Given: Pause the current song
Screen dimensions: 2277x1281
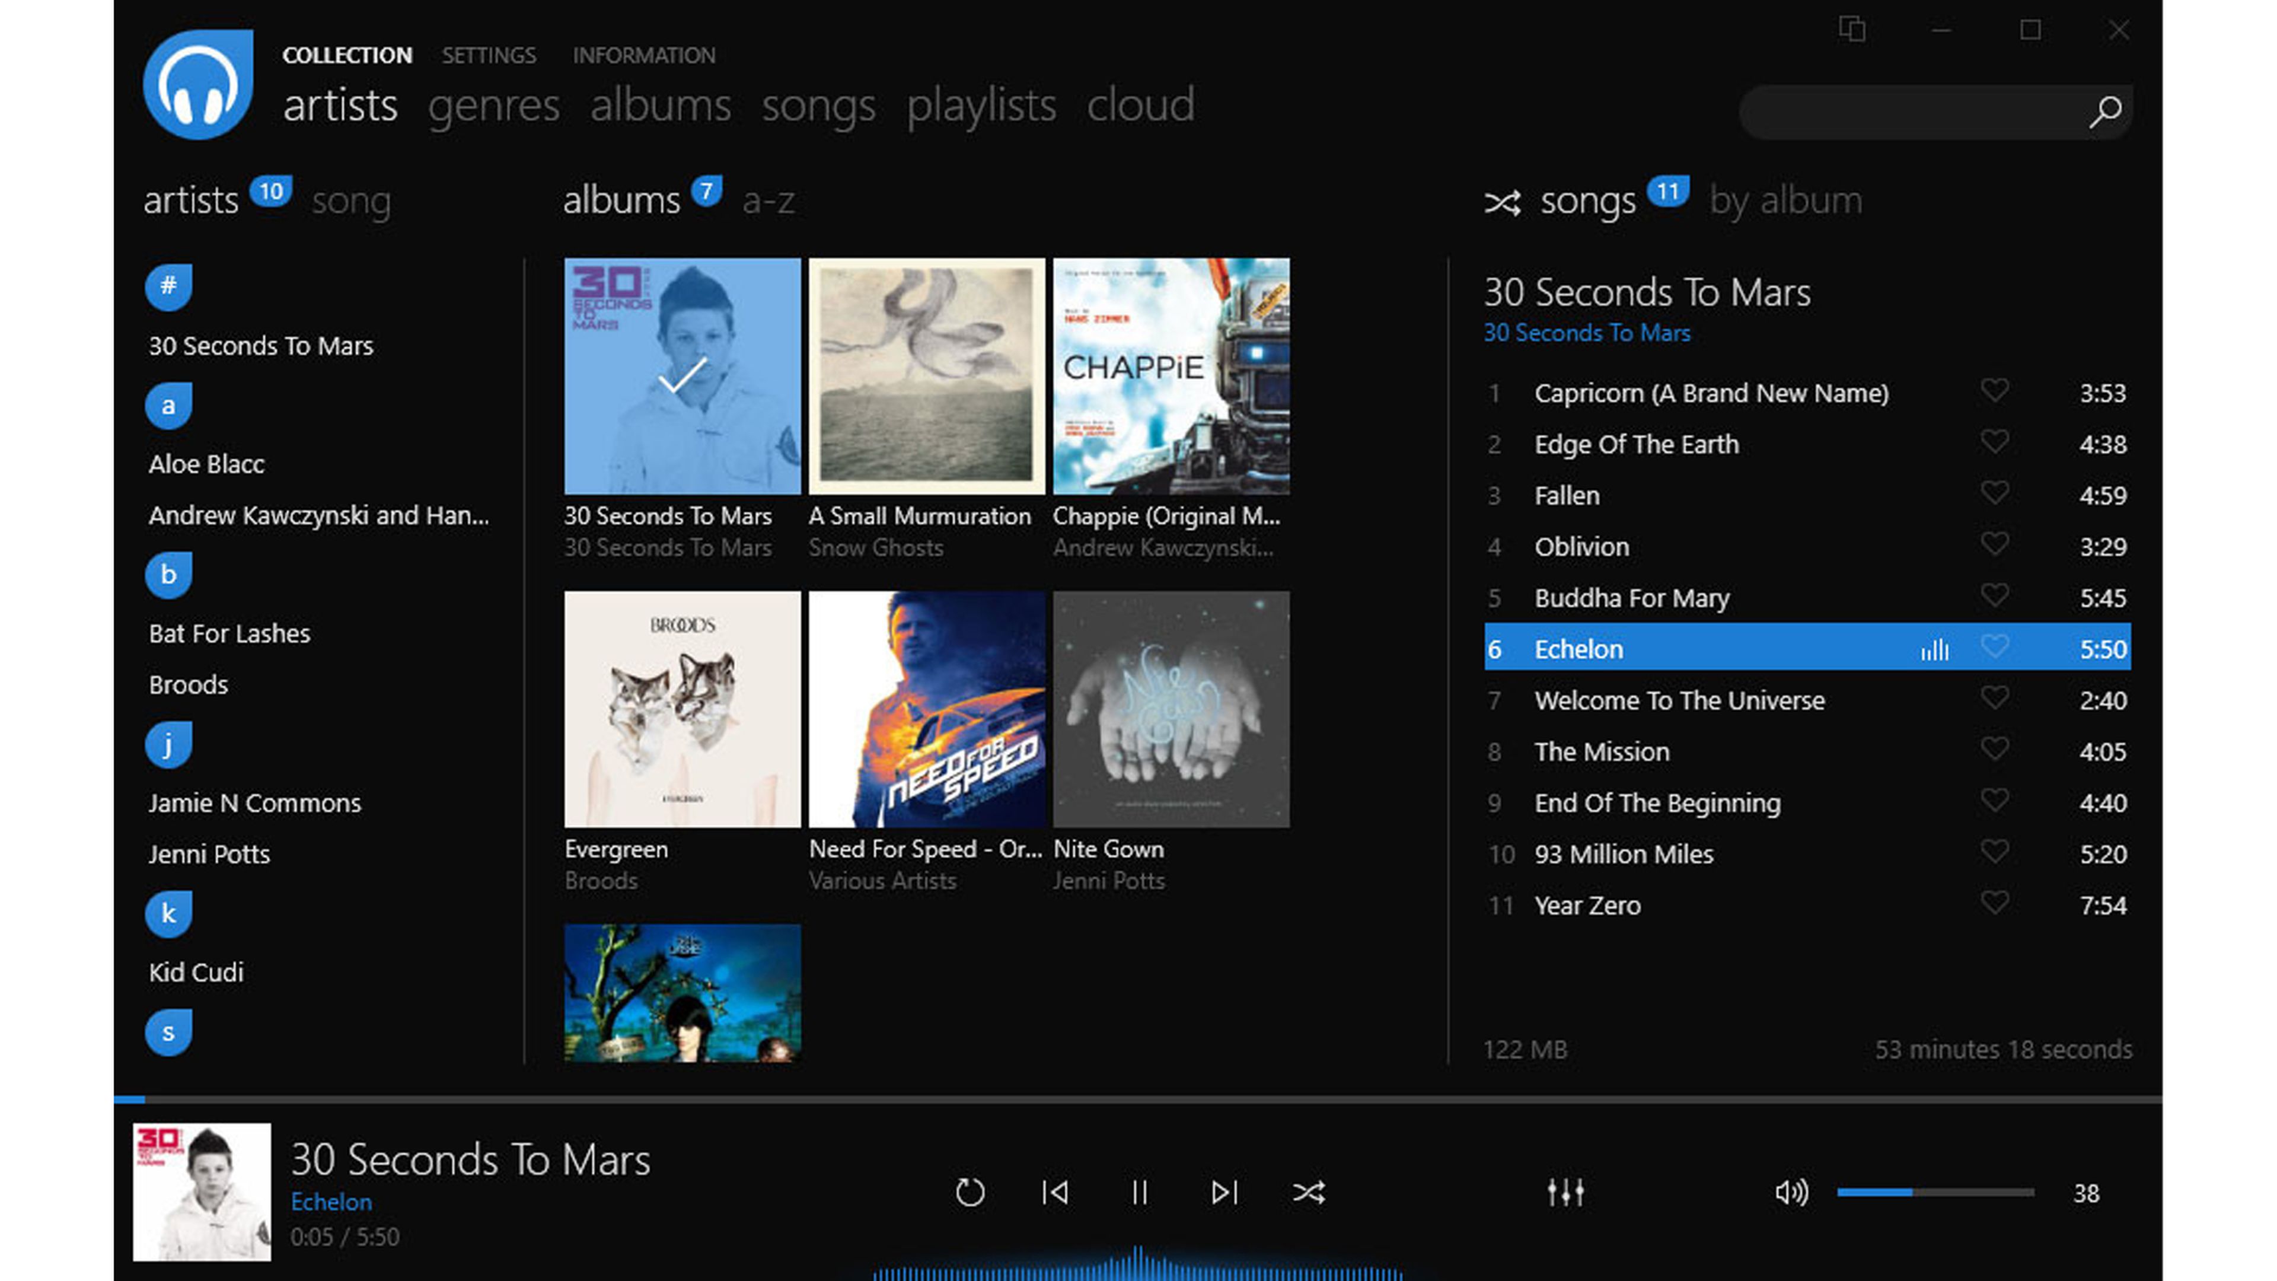Looking at the screenshot, I should (1139, 1193).
